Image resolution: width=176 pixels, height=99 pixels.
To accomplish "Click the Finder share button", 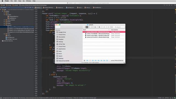I will pyautogui.click(x=104, y=27).
